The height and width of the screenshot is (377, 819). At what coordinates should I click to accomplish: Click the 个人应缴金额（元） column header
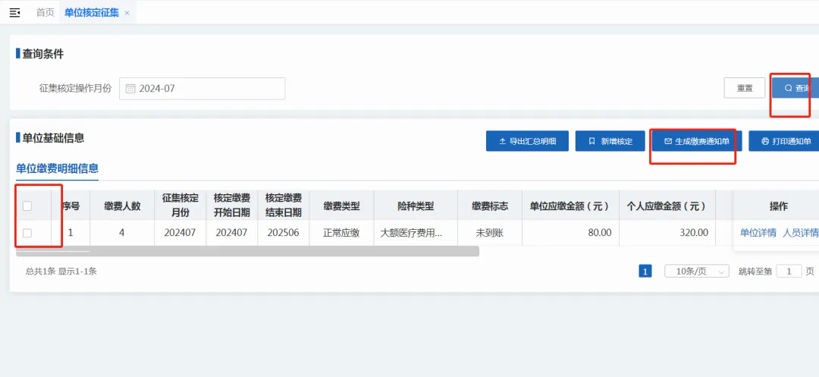[x=667, y=206]
